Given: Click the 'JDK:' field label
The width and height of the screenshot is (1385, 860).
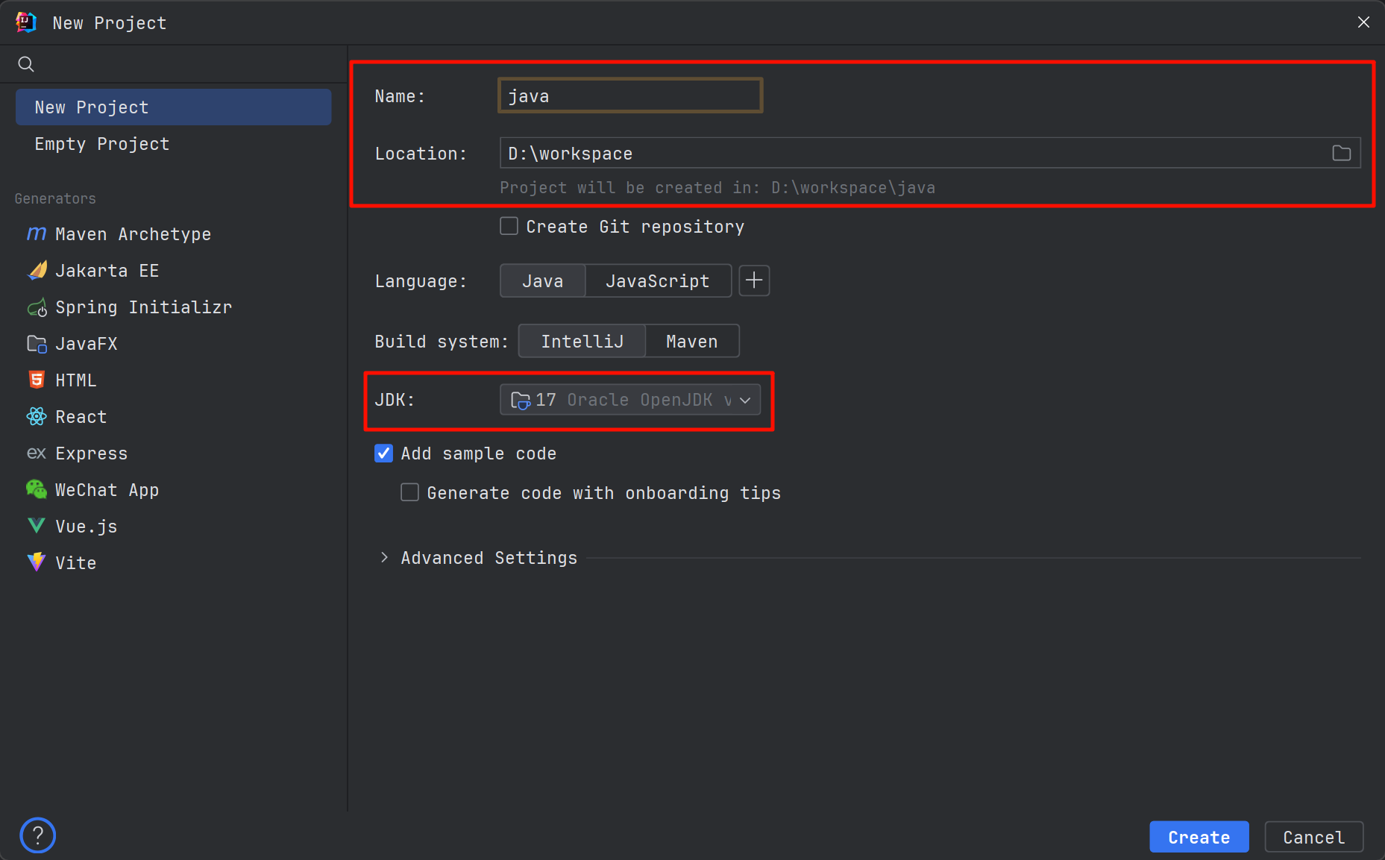Looking at the screenshot, I should [x=395, y=400].
